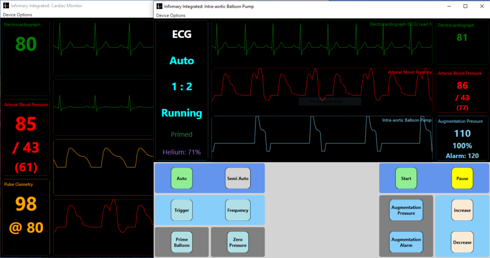Click the mean pressure (77) value

pos(462,108)
